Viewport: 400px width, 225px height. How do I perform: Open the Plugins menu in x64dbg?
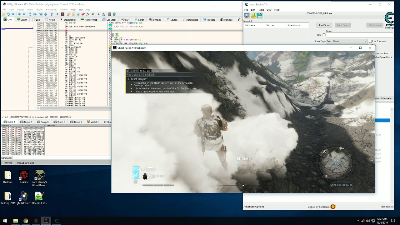click(39, 10)
